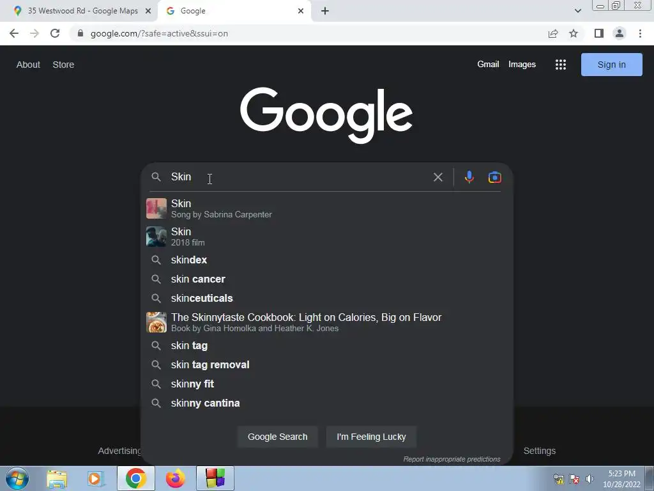Open the Chrome profile avatar
The image size is (654, 491).
tap(620, 33)
